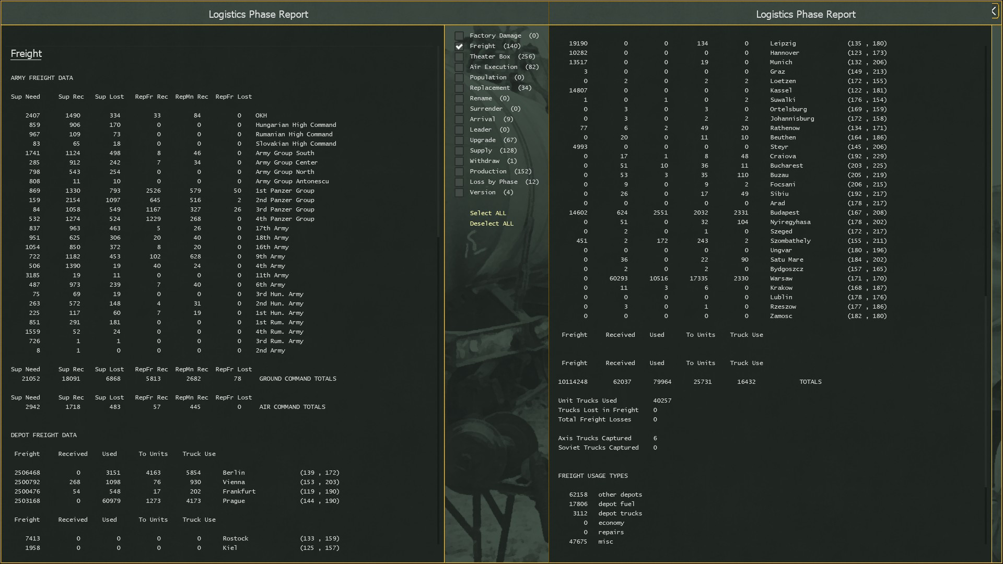Image resolution: width=1003 pixels, height=564 pixels.
Task: Click the Unit Trucks Used value 40257
Action: tap(662, 401)
